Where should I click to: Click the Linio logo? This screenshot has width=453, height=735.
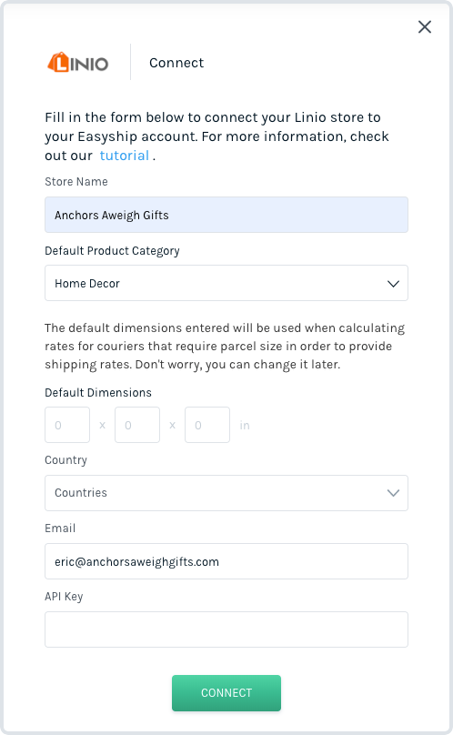[78, 63]
